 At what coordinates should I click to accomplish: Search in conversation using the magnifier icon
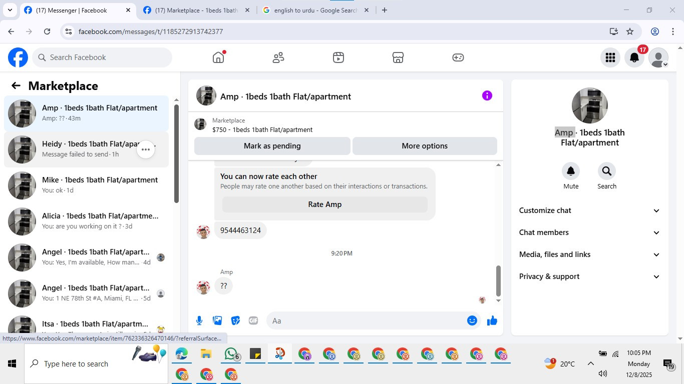tap(607, 171)
